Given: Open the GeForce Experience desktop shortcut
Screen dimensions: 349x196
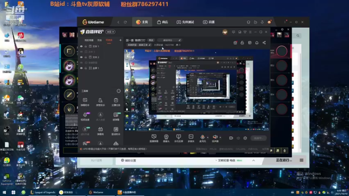Looking at the screenshot, I should coord(7,179).
